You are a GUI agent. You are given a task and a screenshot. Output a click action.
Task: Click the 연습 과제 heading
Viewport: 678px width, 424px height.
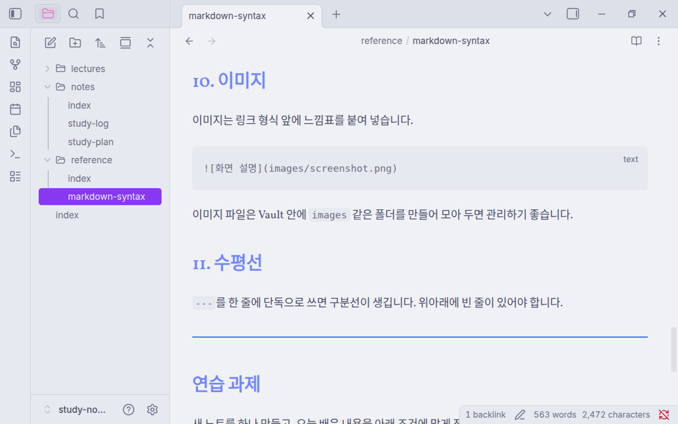227,384
